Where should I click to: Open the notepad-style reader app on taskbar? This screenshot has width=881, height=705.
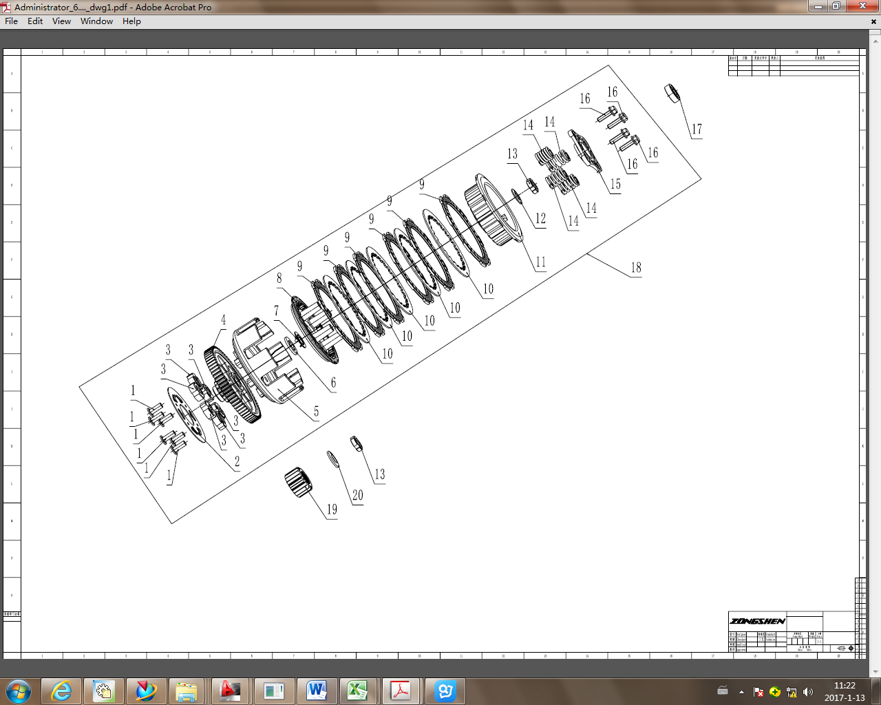coord(273,691)
